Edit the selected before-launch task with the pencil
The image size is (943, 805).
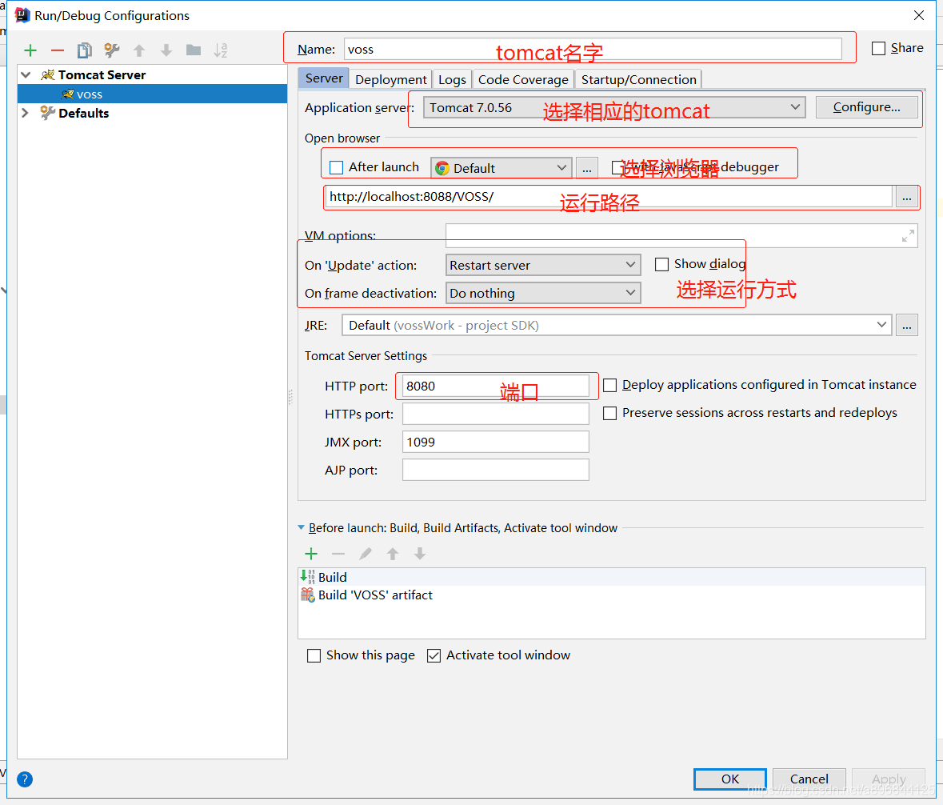[365, 554]
